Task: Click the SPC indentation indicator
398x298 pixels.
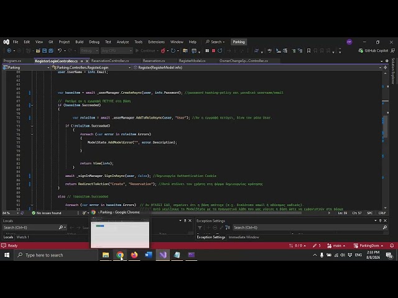Action: [370, 213]
